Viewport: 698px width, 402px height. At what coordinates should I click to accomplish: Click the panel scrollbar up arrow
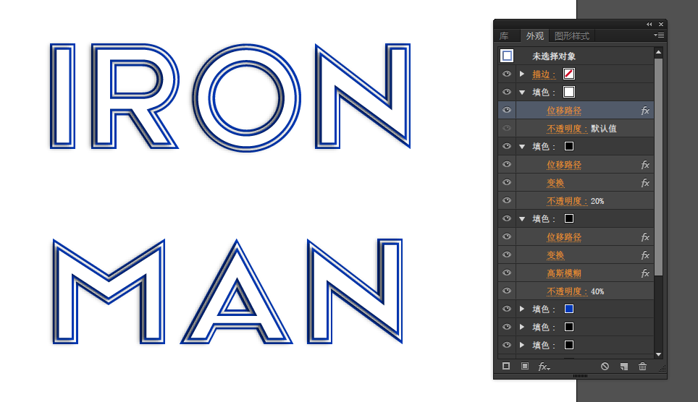[x=658, y=52]
